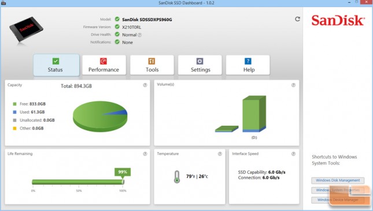Go to the Settings tab
The image size is (373, 211).
click(200, 65)
